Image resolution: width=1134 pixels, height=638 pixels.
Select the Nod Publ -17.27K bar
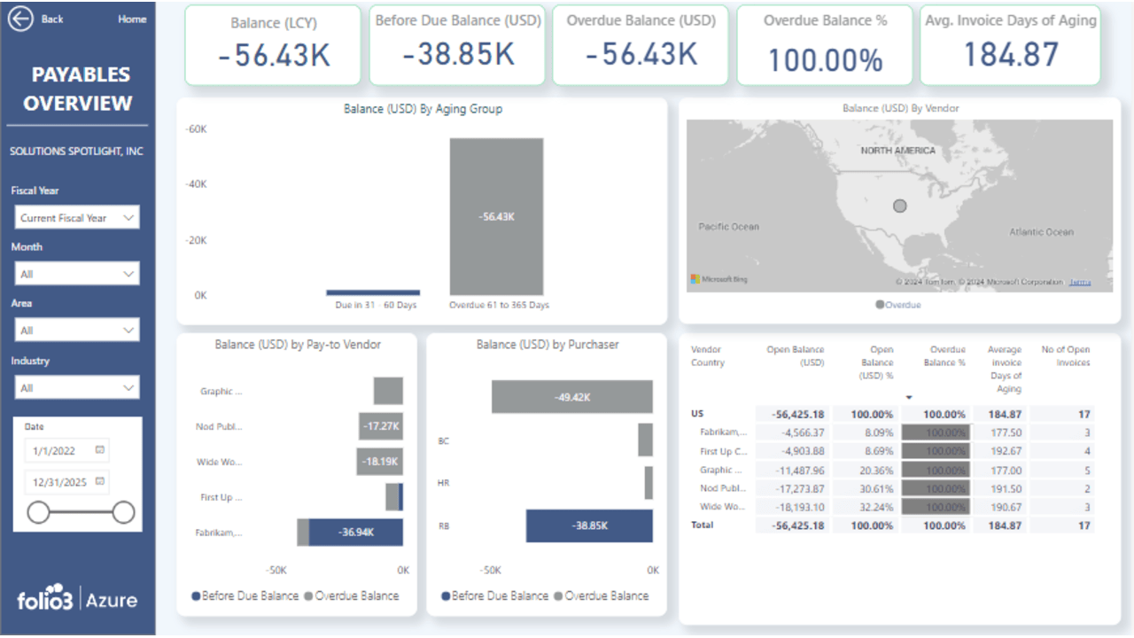tap(381, 426)
